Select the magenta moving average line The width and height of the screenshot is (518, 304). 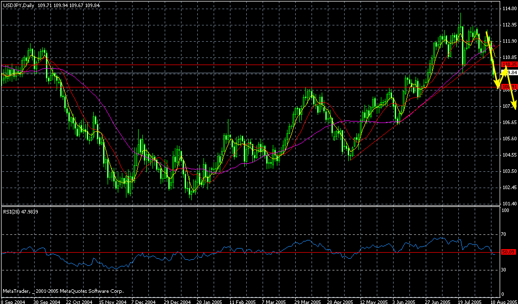[x=357, y=122]
